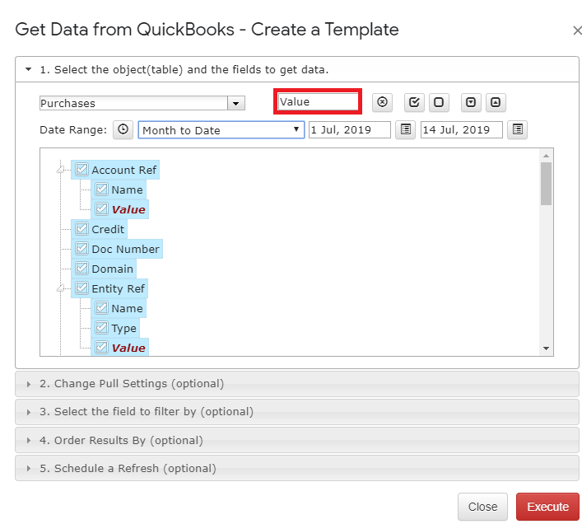
Task: Open the Purchases object dropdown arrow
Action: pos(235,103)
